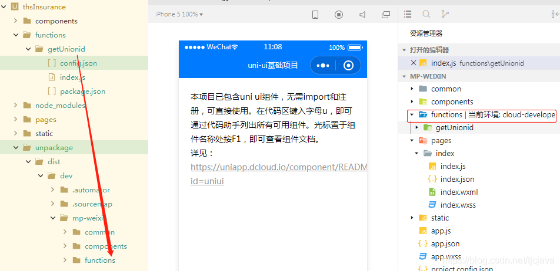This screenshot has width=560, height=271.
Task: Collapse the dev folder
Action: click(x=41, y=176)
